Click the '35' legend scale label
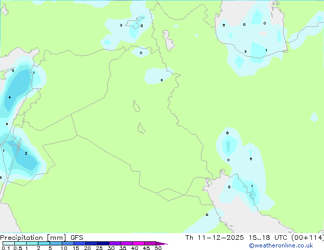 123,248
